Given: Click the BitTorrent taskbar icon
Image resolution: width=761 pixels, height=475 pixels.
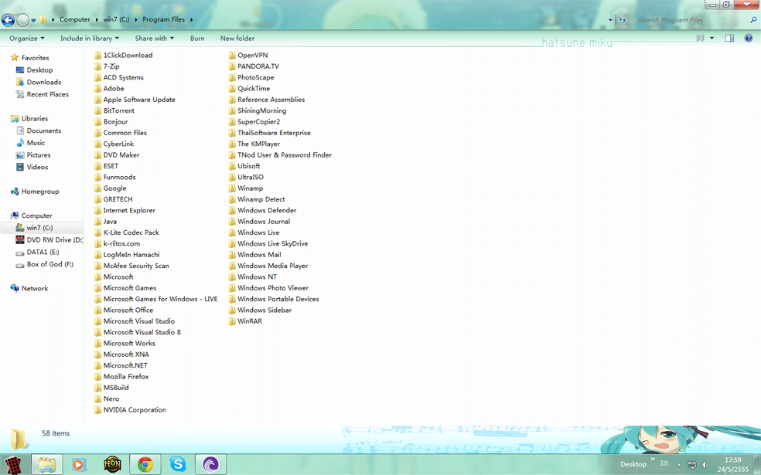Looking at the screenshot, I should point(211,464).
